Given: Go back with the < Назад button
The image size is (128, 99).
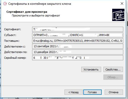Looking at the screenshot, I should click(x=74, y=92).
